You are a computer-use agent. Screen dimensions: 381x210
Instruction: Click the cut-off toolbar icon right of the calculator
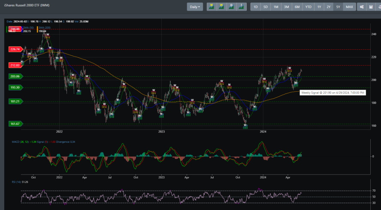click(378, 7)
